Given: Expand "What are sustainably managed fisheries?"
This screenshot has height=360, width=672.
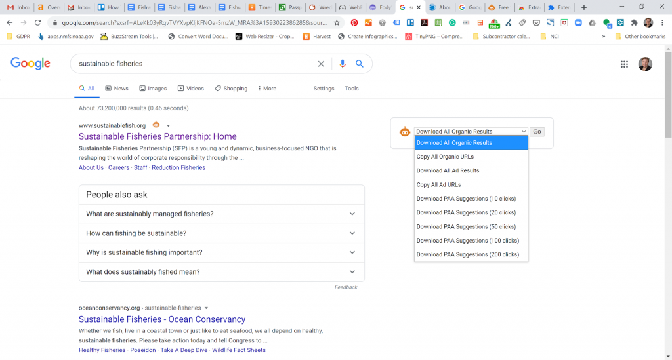Looking at the screenshot, I should 222,214.
